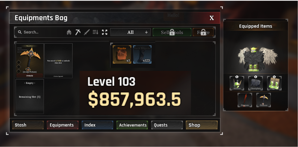The width and height of the screenshot is (298, 147).
Task: Click the locked Sell Tools button
Action: pos(172,32)
